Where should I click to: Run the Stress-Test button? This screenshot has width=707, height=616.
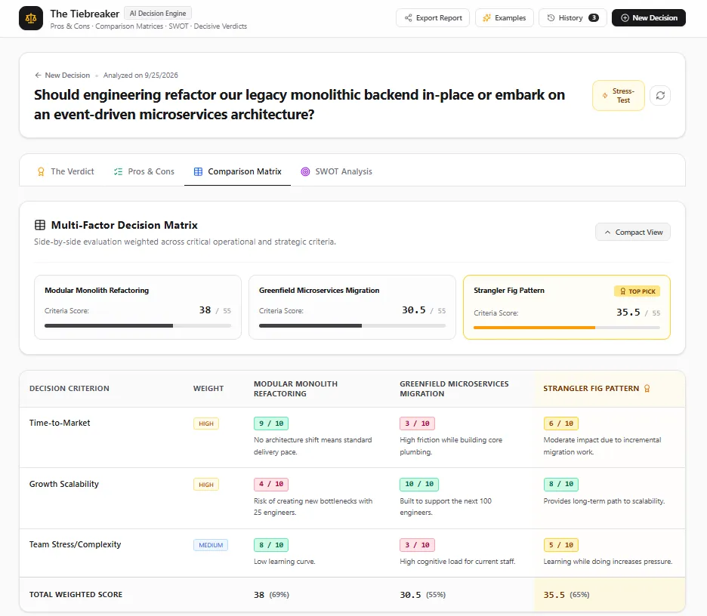pos(619,96)
